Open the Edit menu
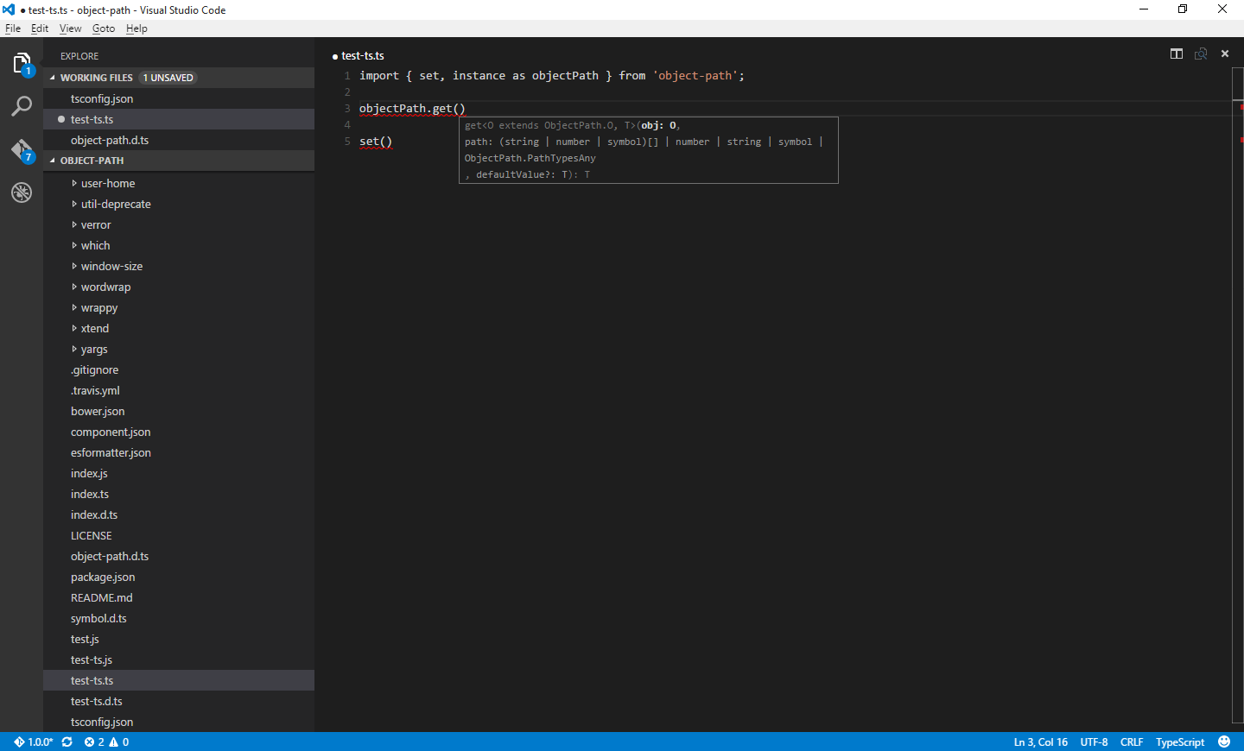Image resolution: width=1244 pixels, height=751 pixels. point(40,28)
